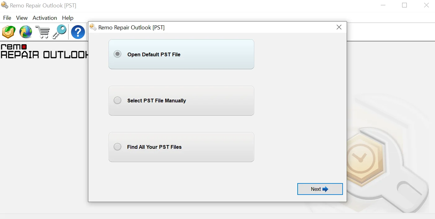Click the main window title bar app icon
This screenshot has width=435, height=219.
(x=5, y=6)
